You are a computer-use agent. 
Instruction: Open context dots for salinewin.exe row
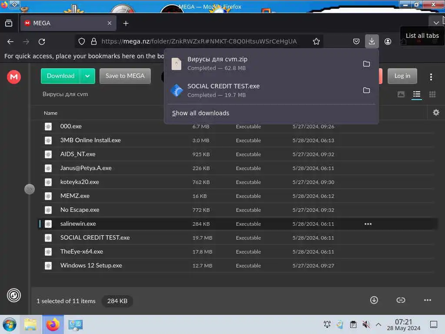point(368,224)
